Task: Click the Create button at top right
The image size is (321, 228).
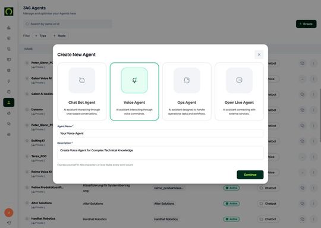Action: coord(306,24)
